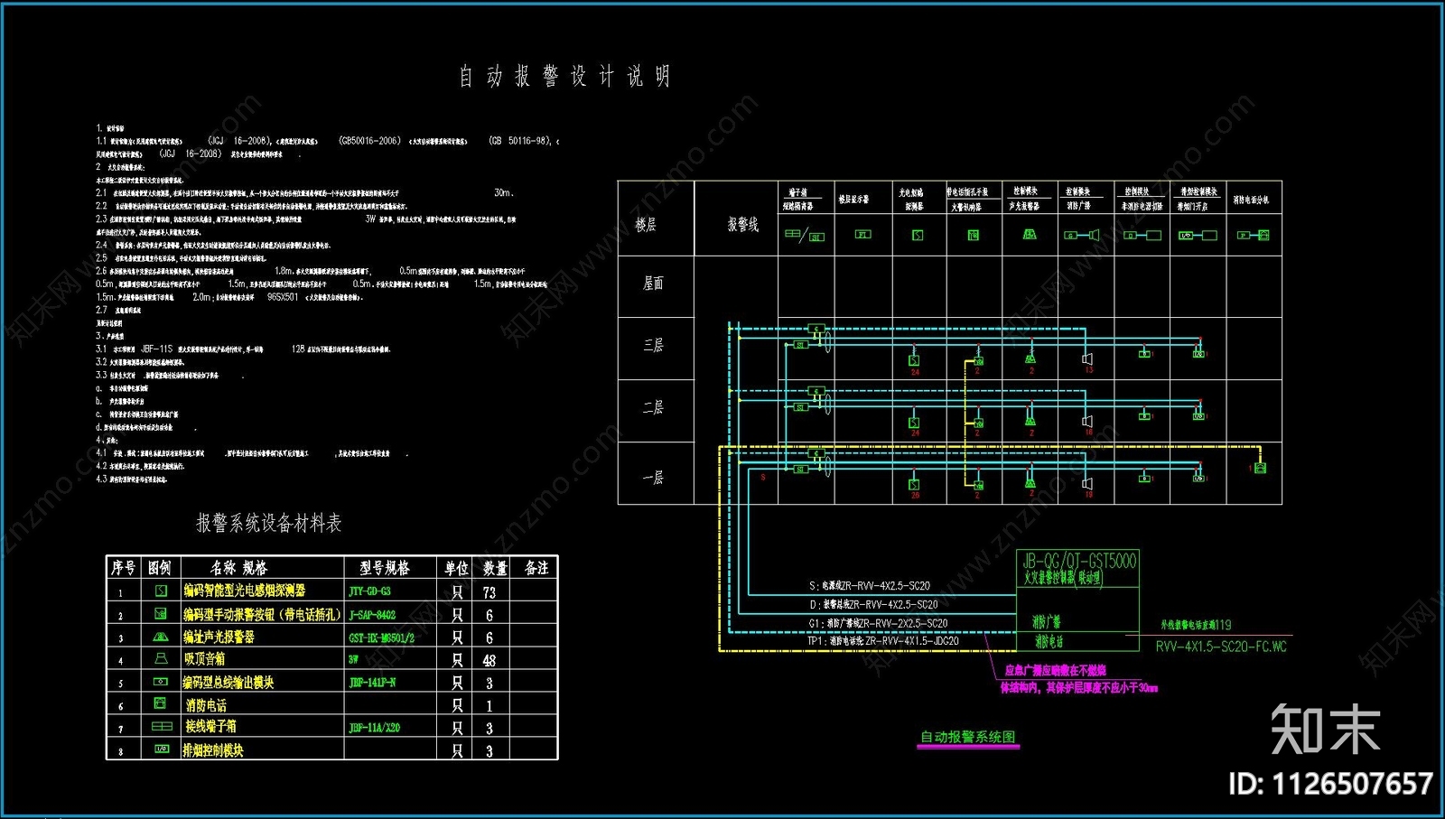Viewport: 1445px width, 819px height.
Task: Select the magenta emergency broadcast note text
Action: click(x=1078, y=679)
